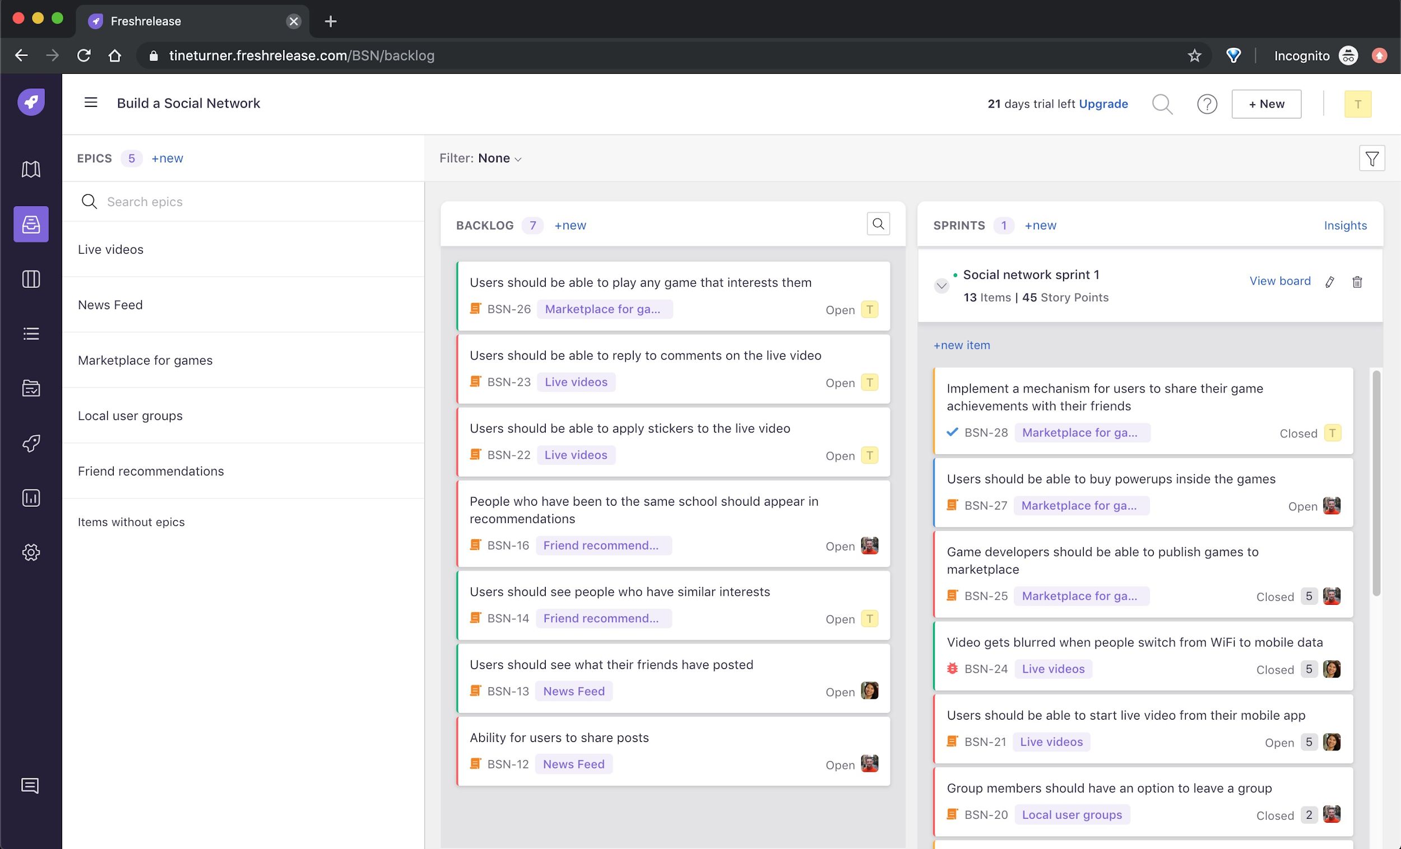This screenshot has width=1401, height=849.
Task: Click the sprint list scrollbar
Action: tap(1376, 483)
